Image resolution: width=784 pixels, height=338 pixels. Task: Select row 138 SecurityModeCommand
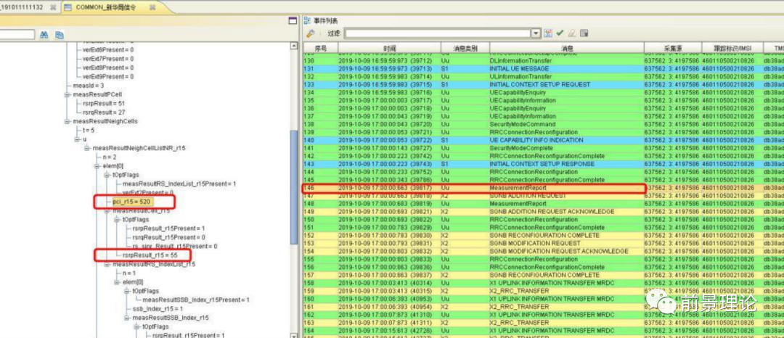click(544, 124)
